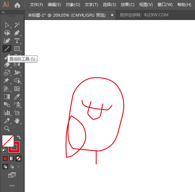The image size is (195, 192).
Task: Apply Gradient mode button
Action: 12,158
